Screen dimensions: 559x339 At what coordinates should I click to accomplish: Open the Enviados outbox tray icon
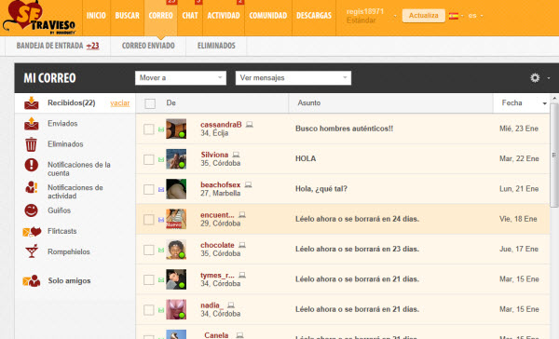[32, 124]
